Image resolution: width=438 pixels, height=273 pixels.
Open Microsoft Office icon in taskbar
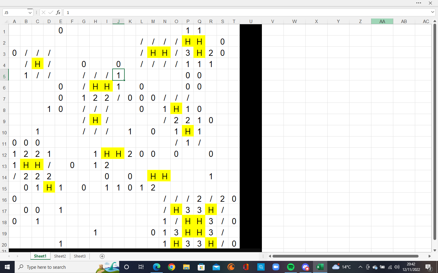[x=246, y=267]
